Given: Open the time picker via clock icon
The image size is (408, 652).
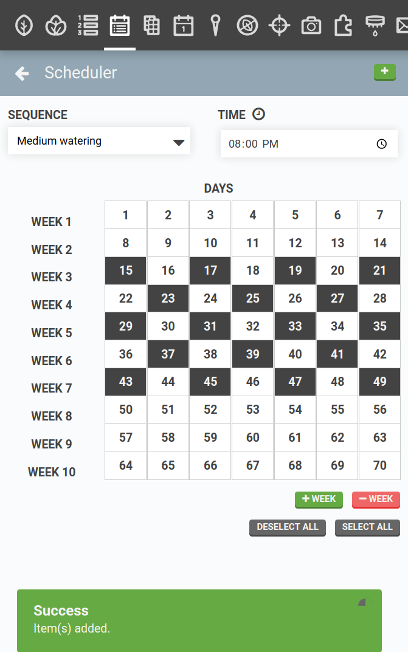Looking at the screenshot, I should tap(381, 144).
